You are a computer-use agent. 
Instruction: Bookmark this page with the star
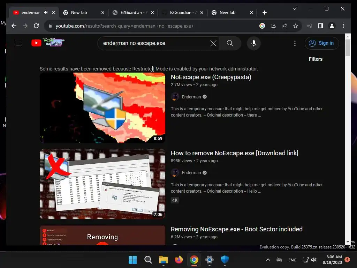(296, 26)
